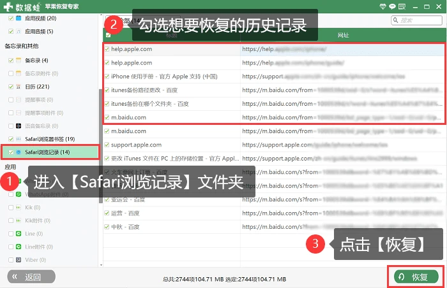Image resolution: width=447 pixels, height=288 pixels.
Task: Click the 语音备忘录 voice memo icon
Action: click(19, 126)
